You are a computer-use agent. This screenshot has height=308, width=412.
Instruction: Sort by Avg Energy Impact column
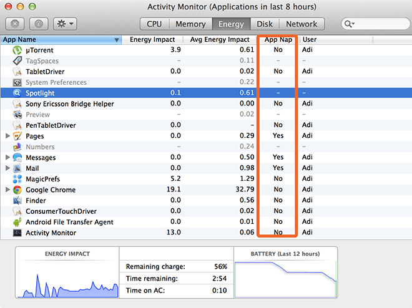point(220,40)
